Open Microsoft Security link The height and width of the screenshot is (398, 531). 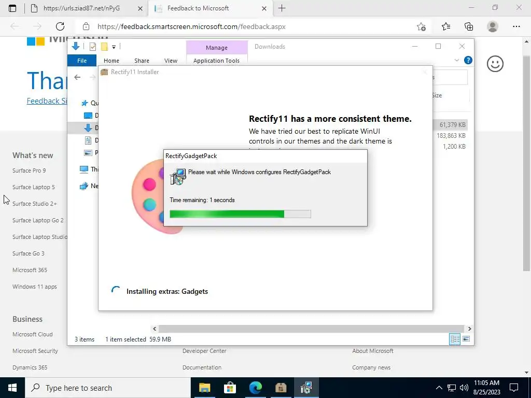35,351
